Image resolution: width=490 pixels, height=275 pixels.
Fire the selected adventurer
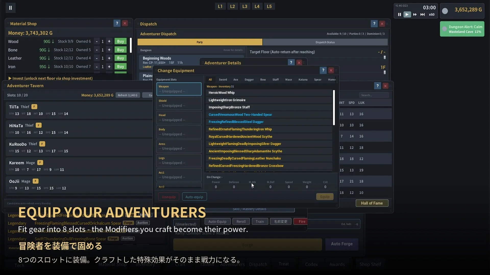pos(300,221)
